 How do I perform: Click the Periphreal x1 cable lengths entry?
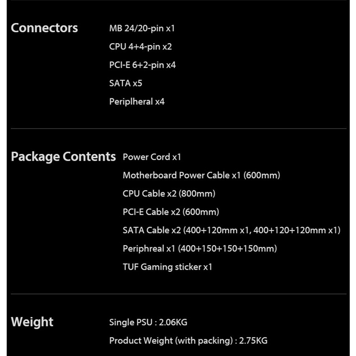coord(199,248)
